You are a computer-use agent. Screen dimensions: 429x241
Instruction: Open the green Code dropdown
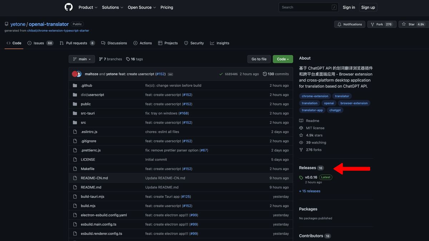pyautogui.click(x=282, y=59)
